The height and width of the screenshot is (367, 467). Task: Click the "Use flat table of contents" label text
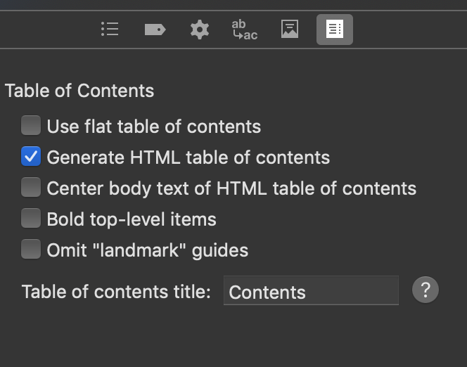pyautogui.click(x=153, y=127)
